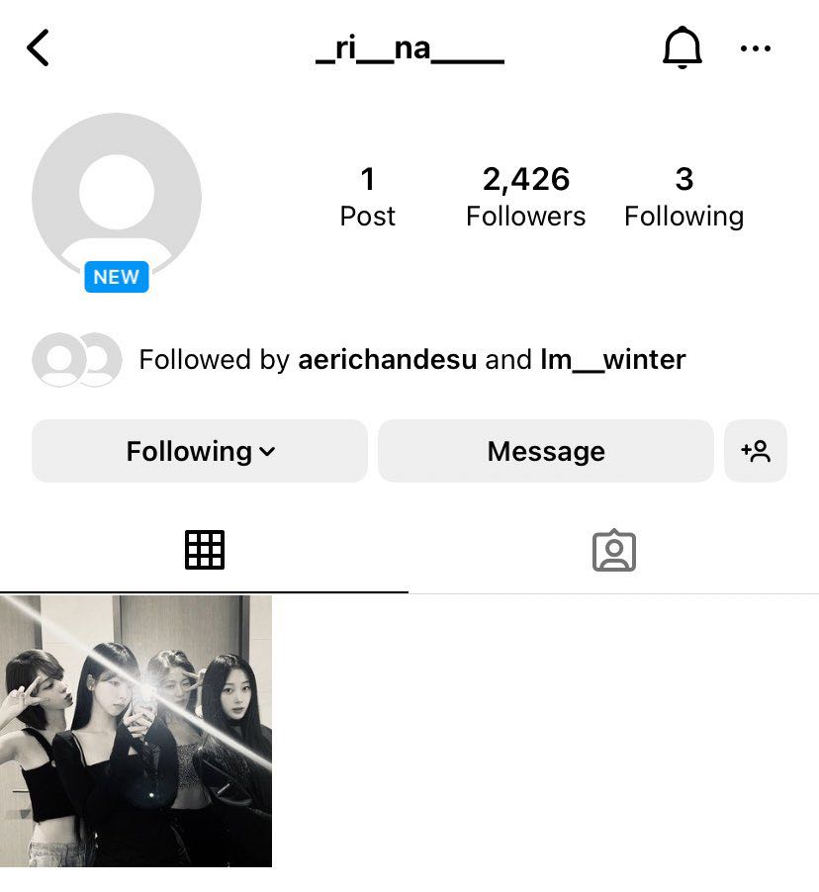Tap the mutual followers avatar icons

77,360
